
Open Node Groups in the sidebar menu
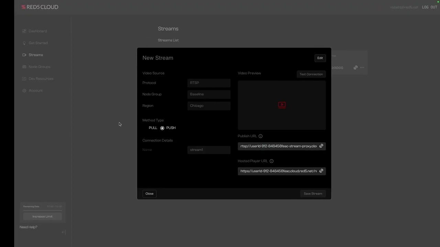(x=40, y=67)
